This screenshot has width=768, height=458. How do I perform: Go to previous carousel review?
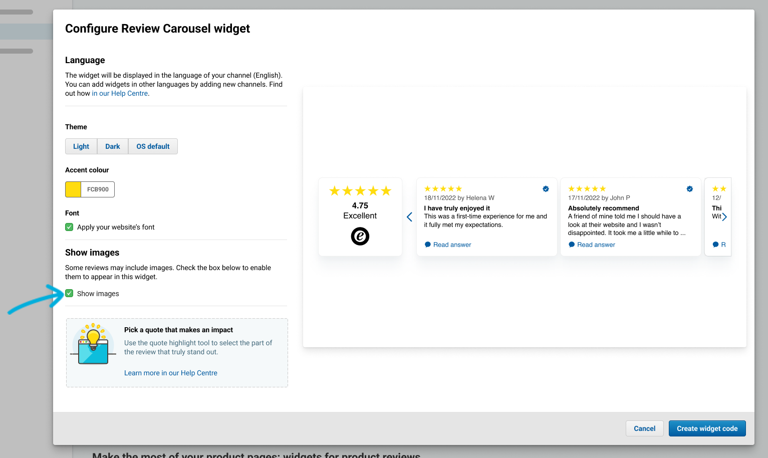tap(409, 217)
